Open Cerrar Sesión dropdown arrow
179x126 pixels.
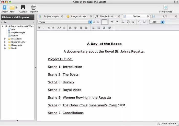pyautogui.click(x=175, y=123)
